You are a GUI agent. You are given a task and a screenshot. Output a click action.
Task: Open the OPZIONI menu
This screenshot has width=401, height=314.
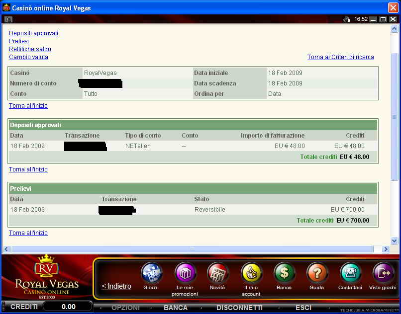point(125,308)
